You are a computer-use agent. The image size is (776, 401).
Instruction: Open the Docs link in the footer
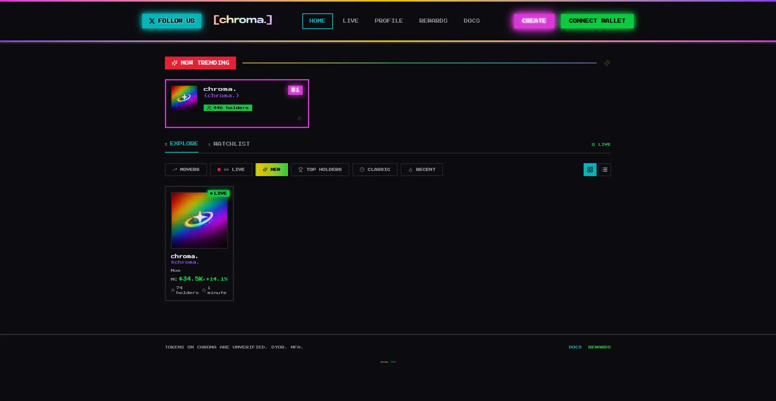575,347
